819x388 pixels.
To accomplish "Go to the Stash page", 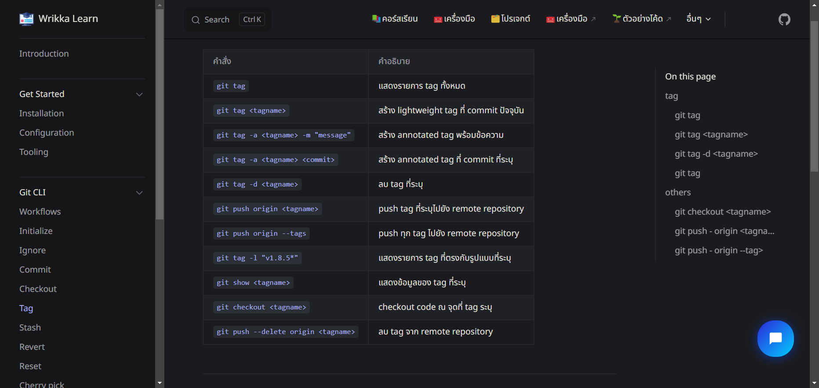I will point(30,327).
